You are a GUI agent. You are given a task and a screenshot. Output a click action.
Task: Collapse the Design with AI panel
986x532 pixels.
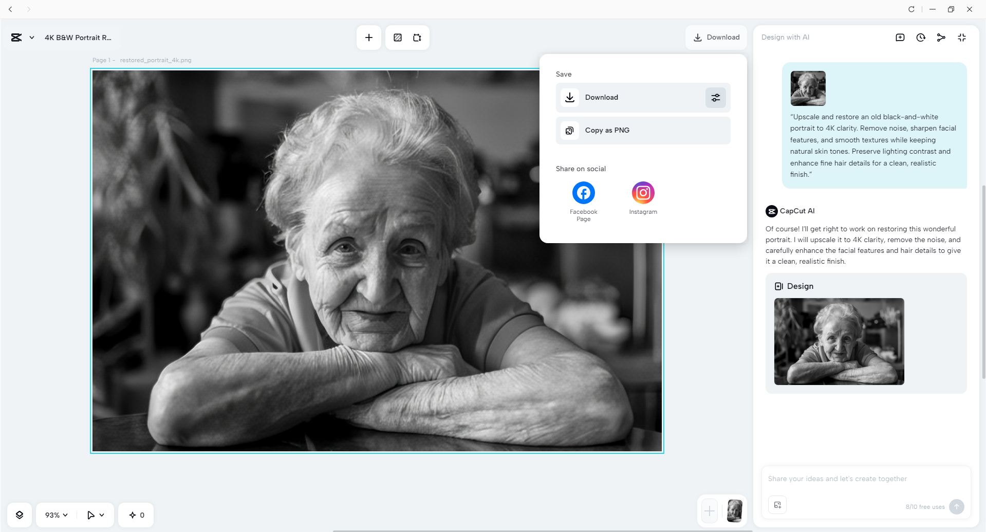pyautogui.click(x=962, y=38)
